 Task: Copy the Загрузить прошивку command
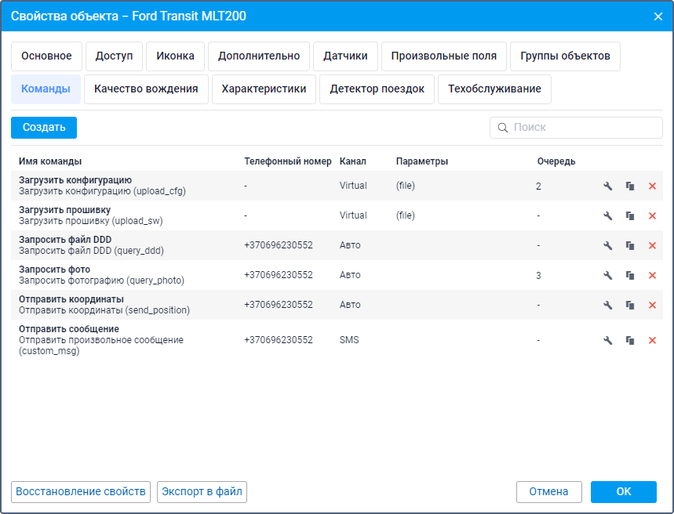[629, 216]
